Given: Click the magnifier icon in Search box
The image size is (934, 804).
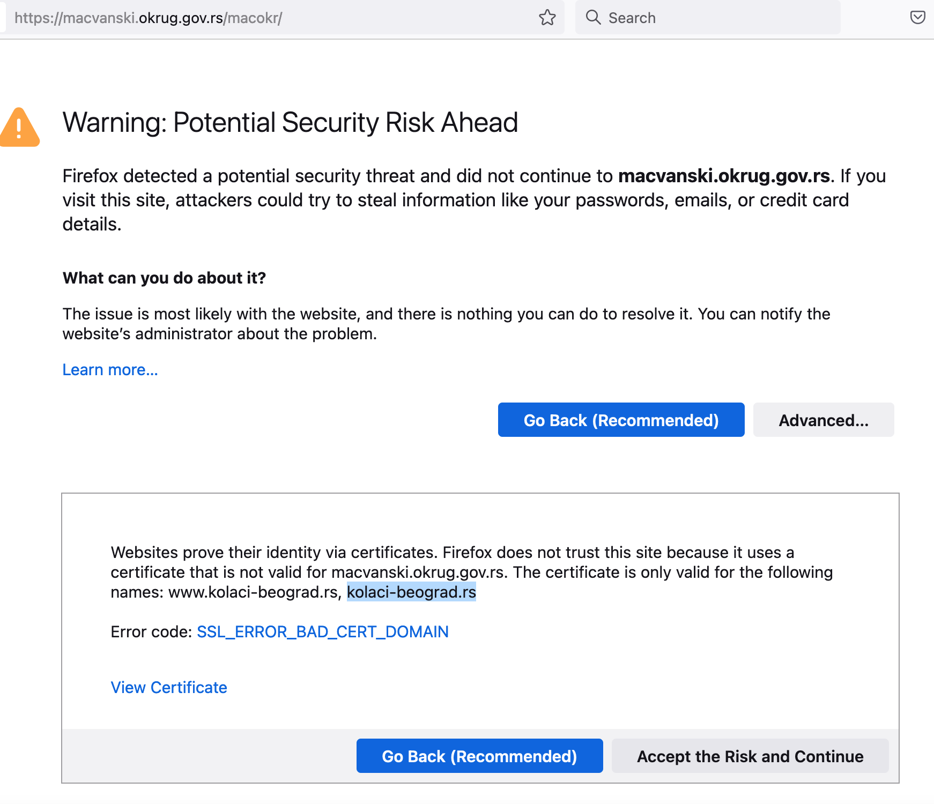Looking at the screenshot, I should pos(593,18).
